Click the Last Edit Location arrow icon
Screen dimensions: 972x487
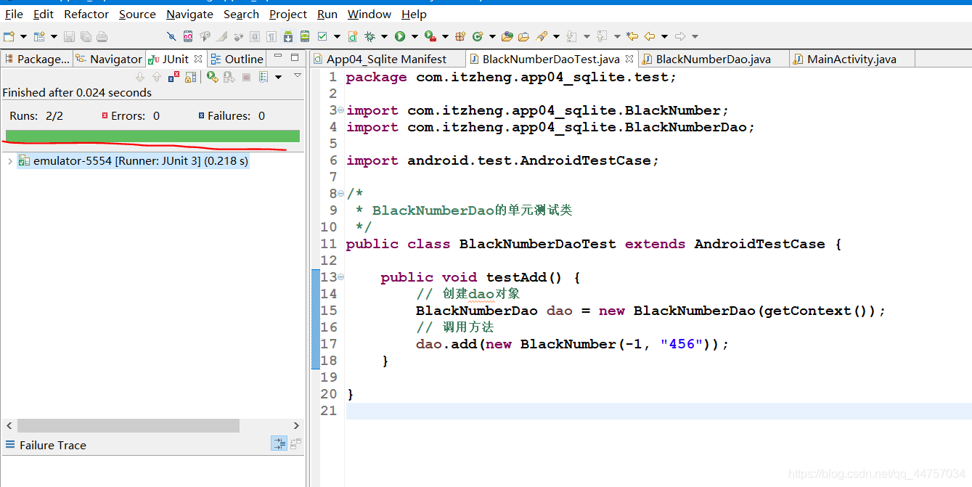click(x=632, y=36)
